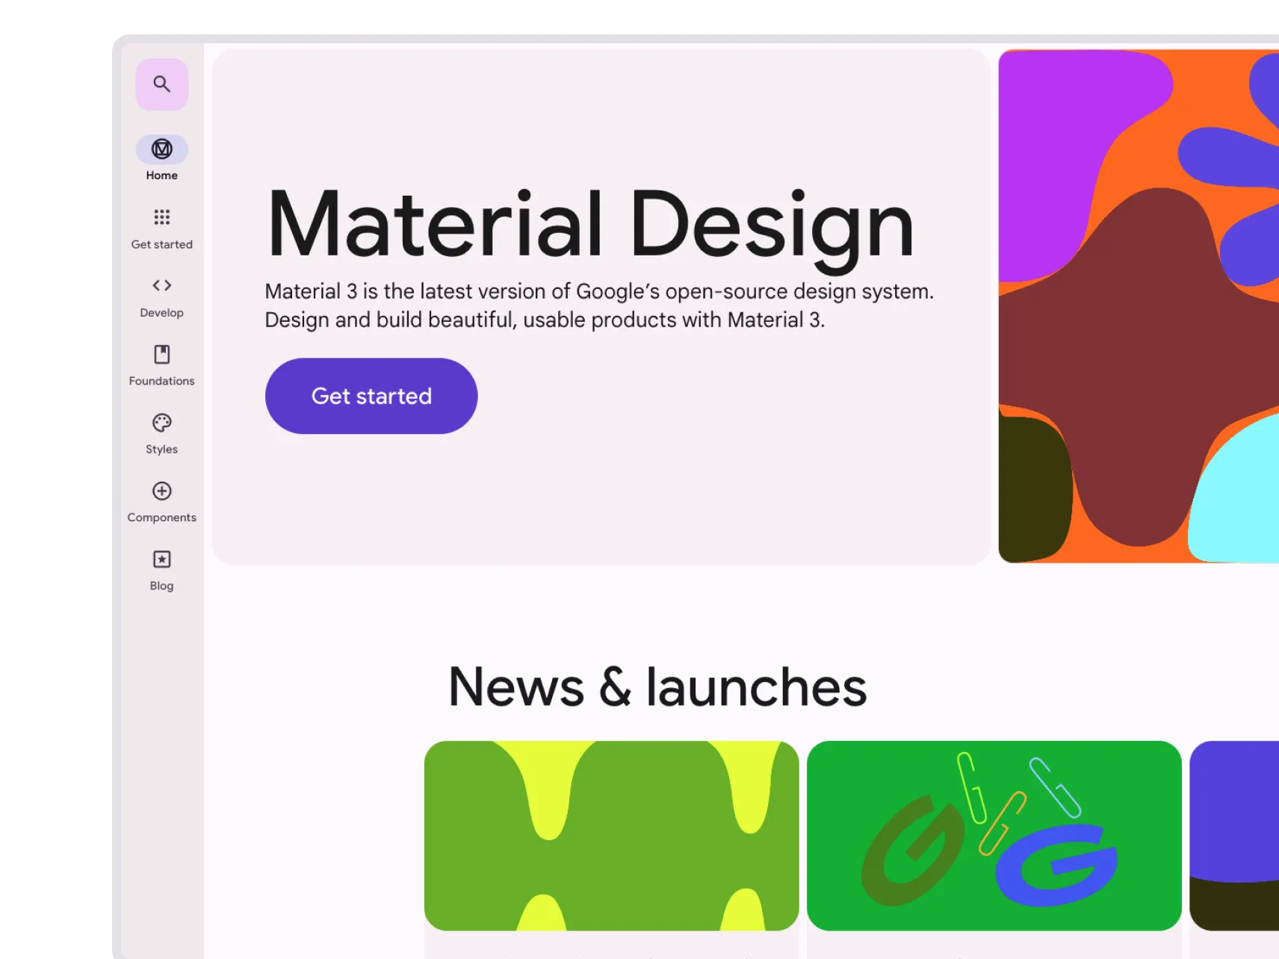The image size is (1279, 959).
Task: Click the News & launches heading
Action: pyautogui.click(x=657, y=687)
